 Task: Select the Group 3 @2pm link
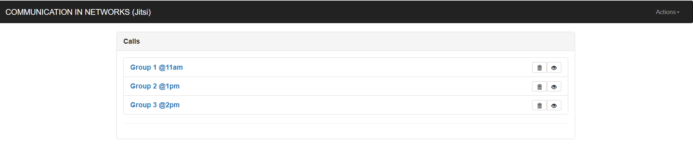coord(155,105)
